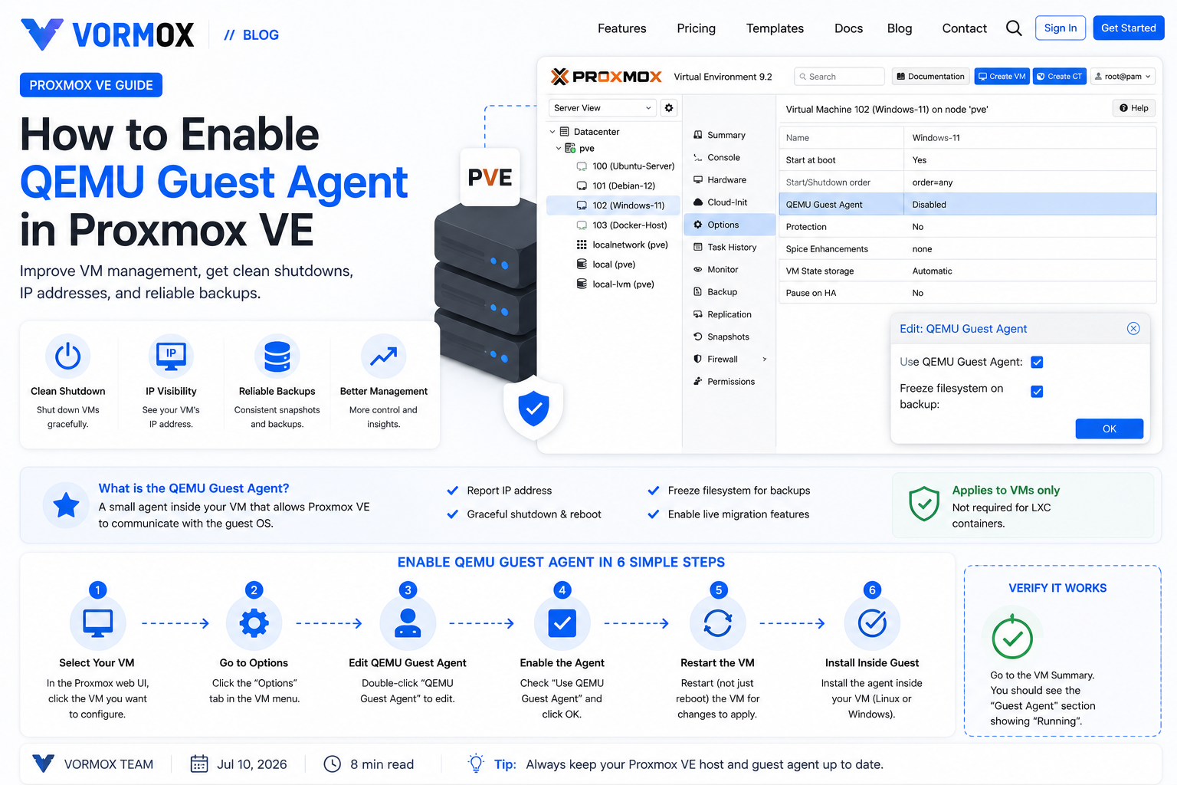Viewport: 1177px width, 785px height.
Task: Click the PVE badge above servers
Action: pos(490,178)
